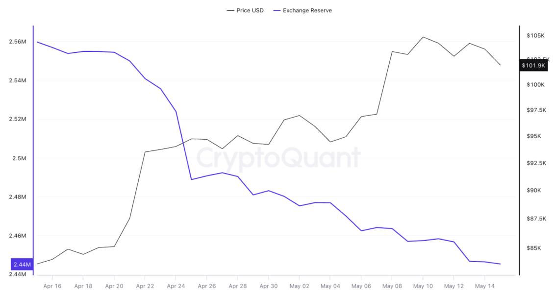Select the Apr 20 date on the x-axis
This screenshot has width=554, height=294.
click(x=114, y=286)
